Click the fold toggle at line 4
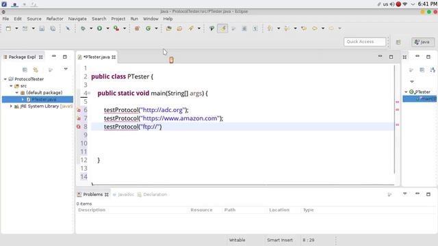The height and width of the screenshot is (246, 438). pos(89,93)
